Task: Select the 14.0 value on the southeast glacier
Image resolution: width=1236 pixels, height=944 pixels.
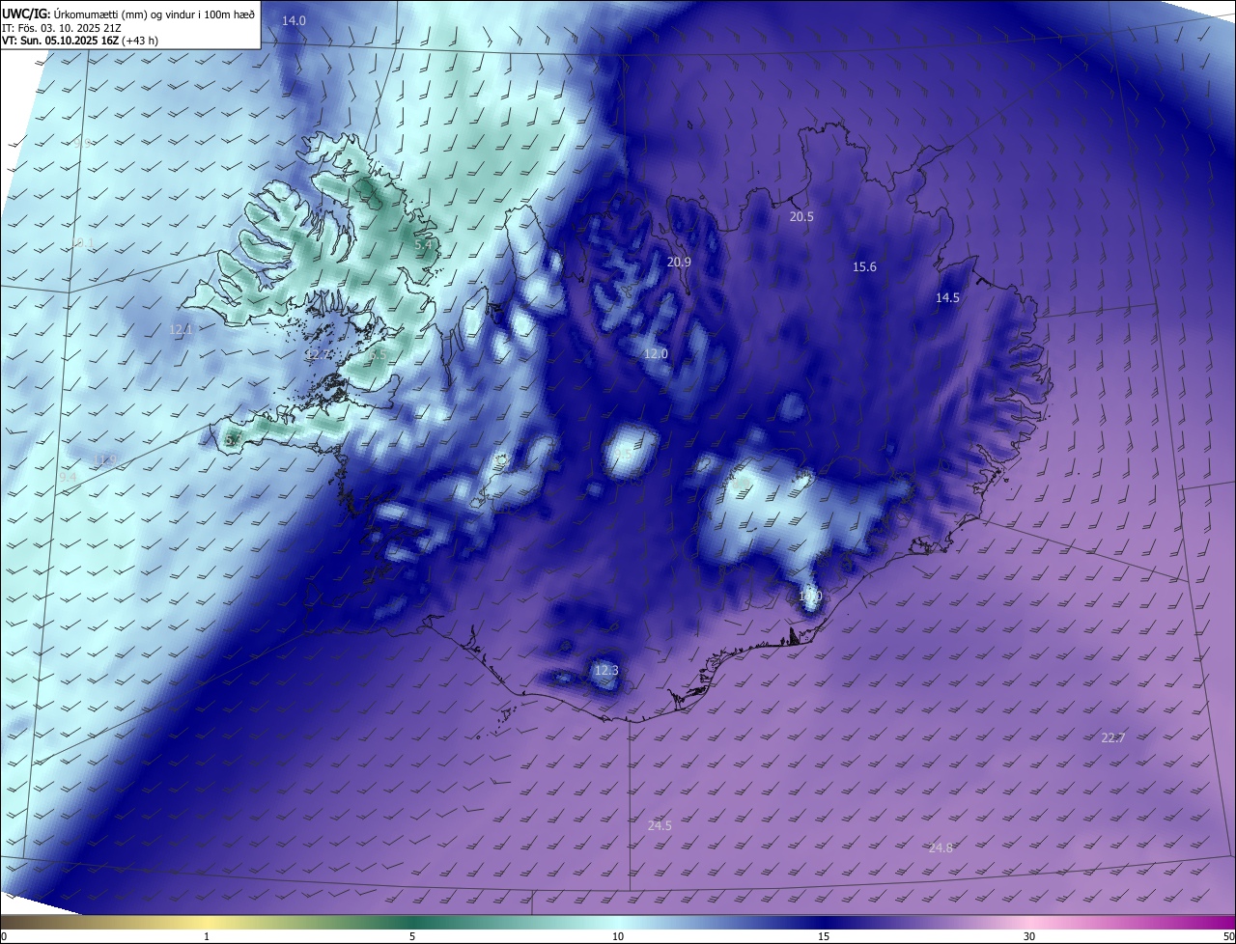Action: [810, 597]
